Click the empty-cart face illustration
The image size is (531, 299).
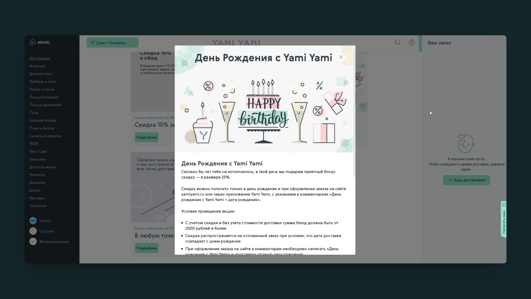(x=465, y=143)
